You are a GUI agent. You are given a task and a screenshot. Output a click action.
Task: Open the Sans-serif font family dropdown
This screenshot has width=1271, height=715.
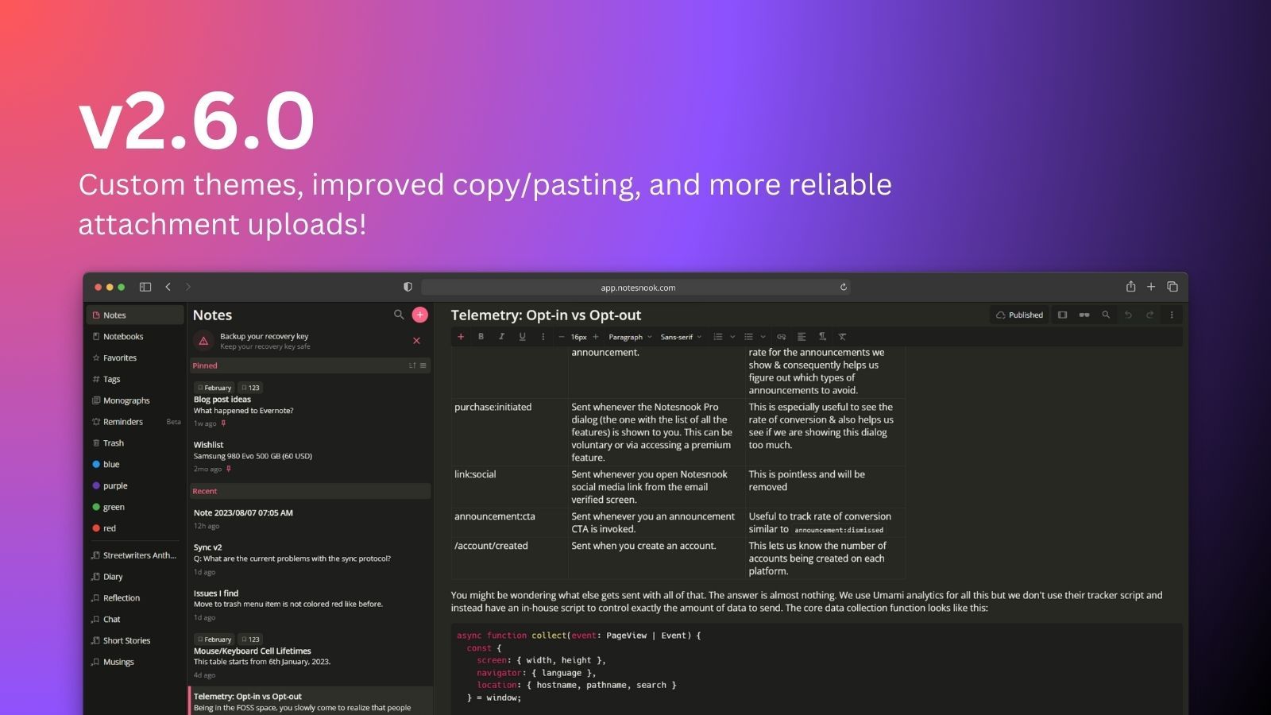(x=681, y=337)
